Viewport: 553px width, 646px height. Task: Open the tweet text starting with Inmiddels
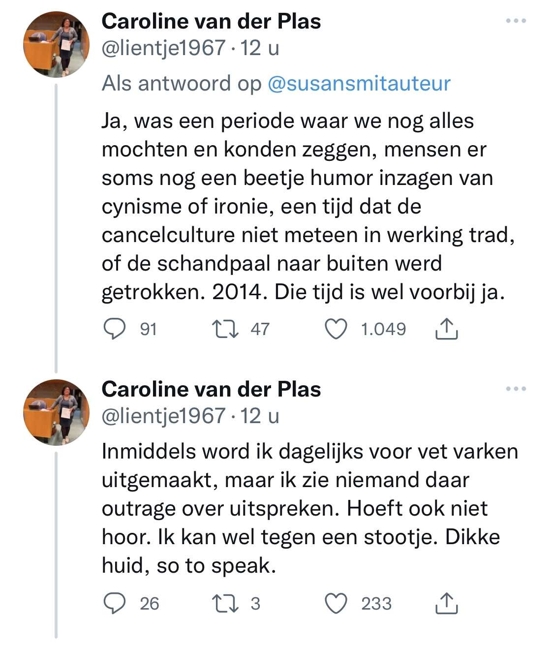(310, 508)
